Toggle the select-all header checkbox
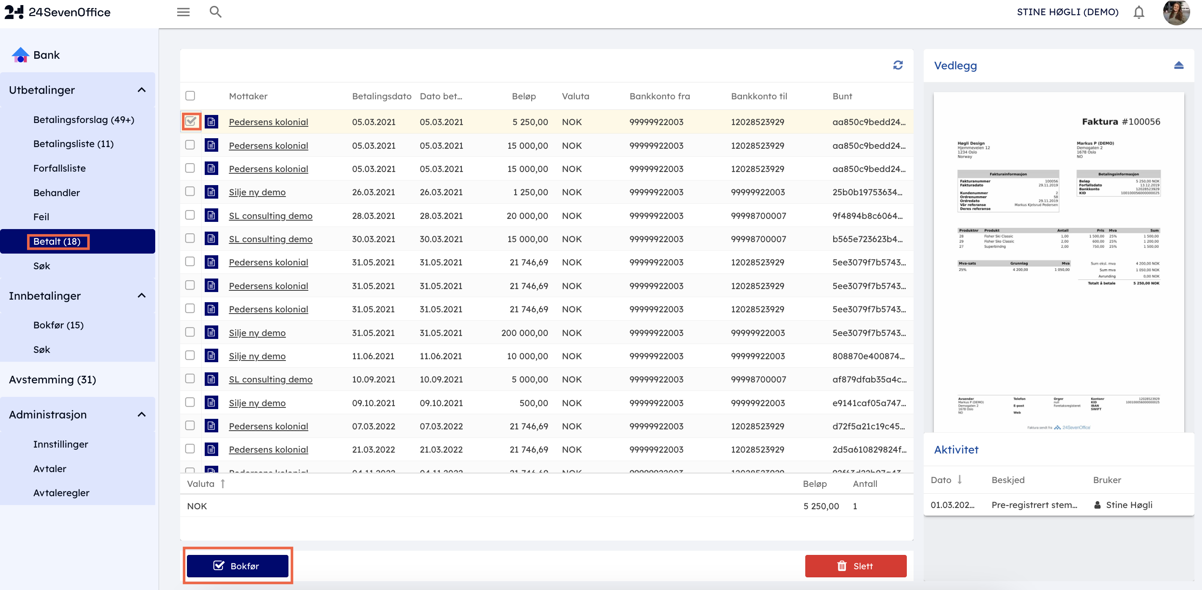 pyautogui.click(x=190, y=96)
